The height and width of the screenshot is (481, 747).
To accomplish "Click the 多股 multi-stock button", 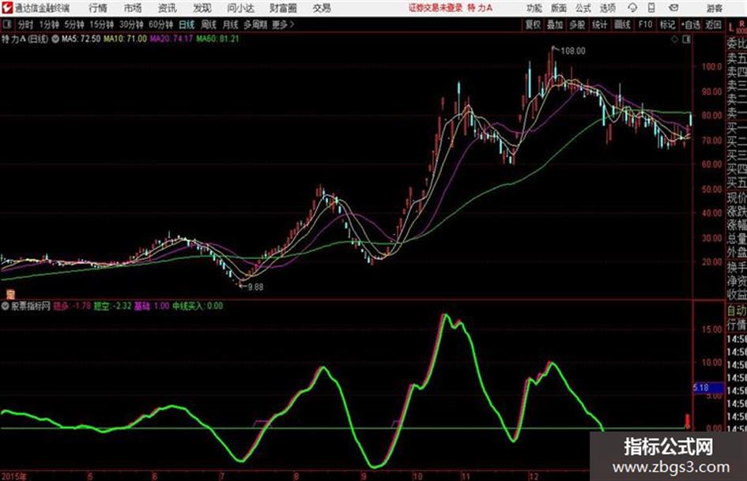I will point(577,24).
